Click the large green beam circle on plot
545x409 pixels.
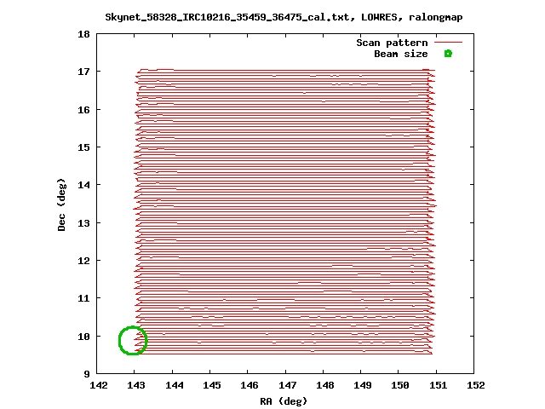tap(133, 341)
